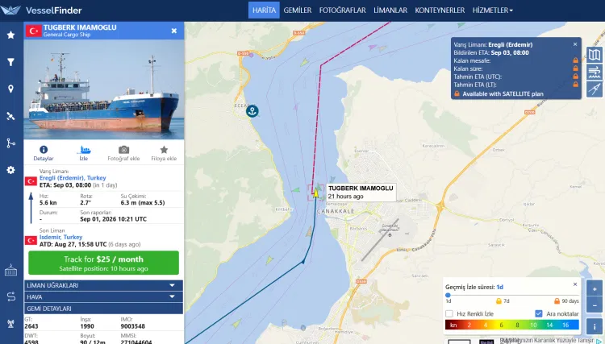Open the container ship icon in sidebar
This screenshot has height=344, width=605.
click(x=10, y=271)
